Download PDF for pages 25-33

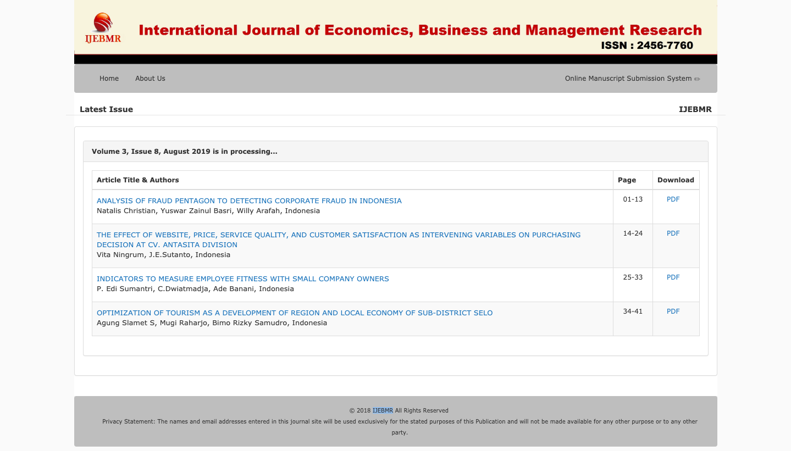pos(673,277)
